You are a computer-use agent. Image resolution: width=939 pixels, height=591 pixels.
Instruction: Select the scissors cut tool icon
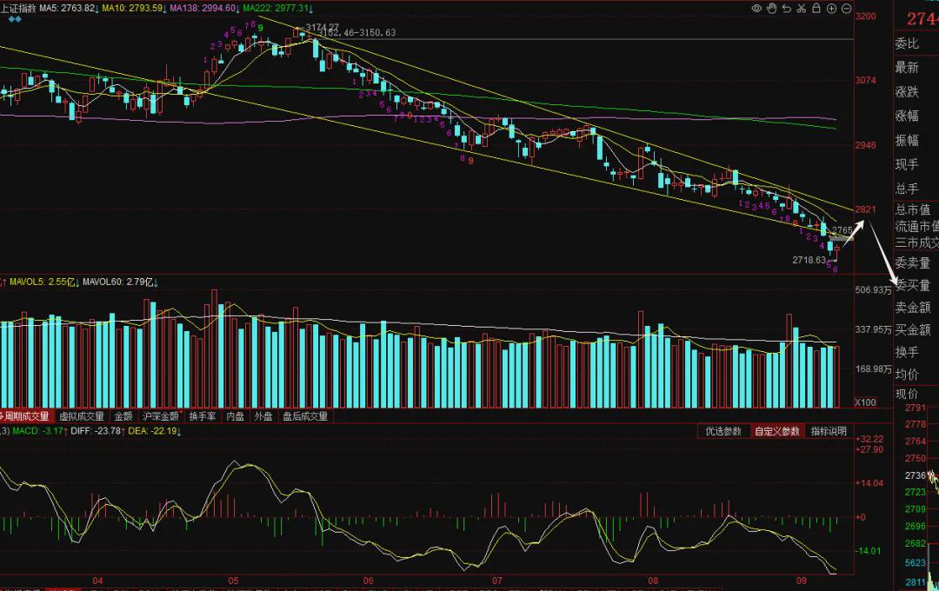[802, 9]
